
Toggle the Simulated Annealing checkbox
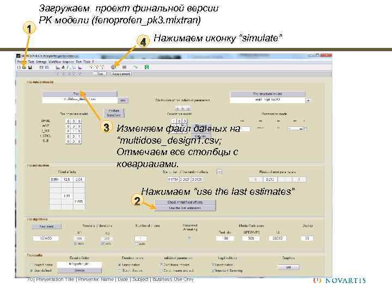point(189,238)
